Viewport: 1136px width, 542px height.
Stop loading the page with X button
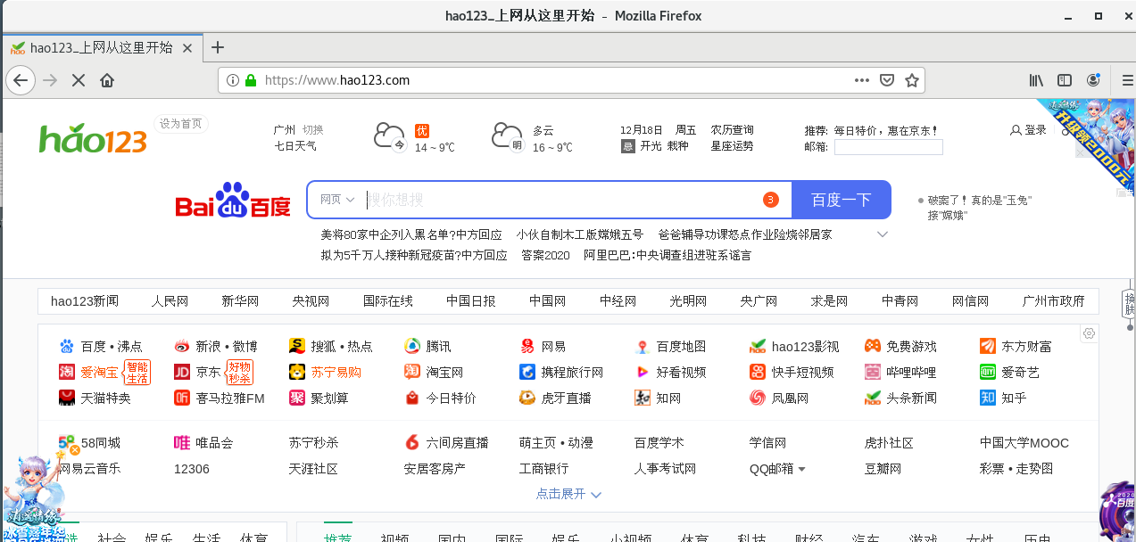(x=78, y=80)
